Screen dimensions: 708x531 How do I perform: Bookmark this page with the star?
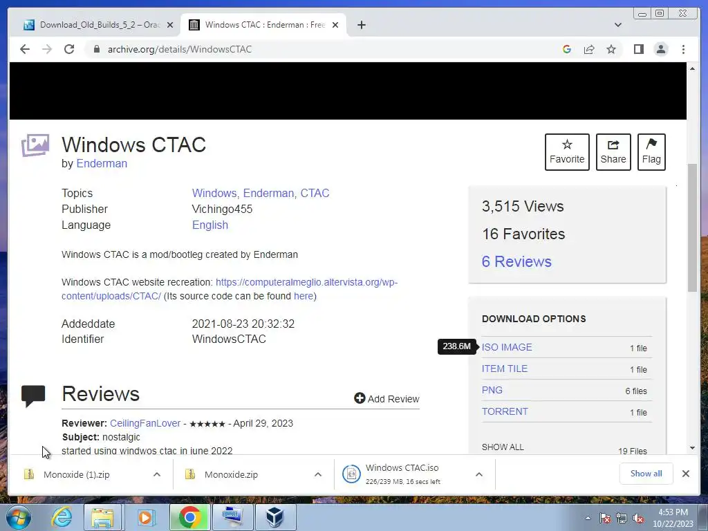[x=611, y=49]
